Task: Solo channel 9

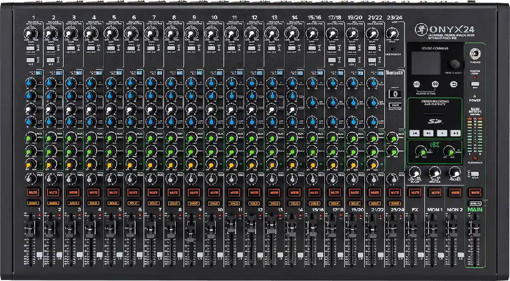Action: point(193,203)
